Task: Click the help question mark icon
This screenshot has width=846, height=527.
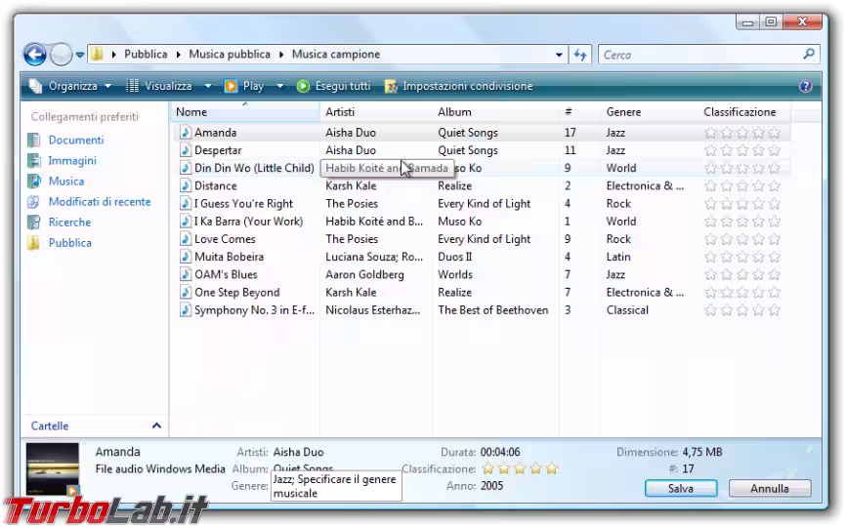Action: (805, 86)
